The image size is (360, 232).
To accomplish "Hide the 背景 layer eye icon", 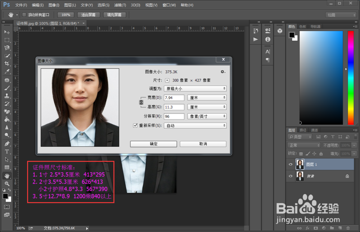I will coord(291,176).
